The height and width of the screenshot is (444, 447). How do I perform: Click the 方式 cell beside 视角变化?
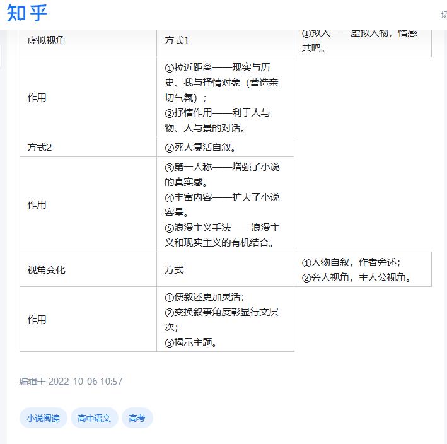[x=225, y=269]
